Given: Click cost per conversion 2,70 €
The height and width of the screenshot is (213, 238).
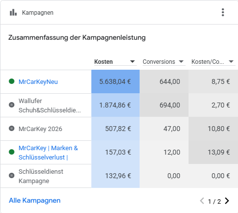Looking at the screenshot, I should coord(221,105).
